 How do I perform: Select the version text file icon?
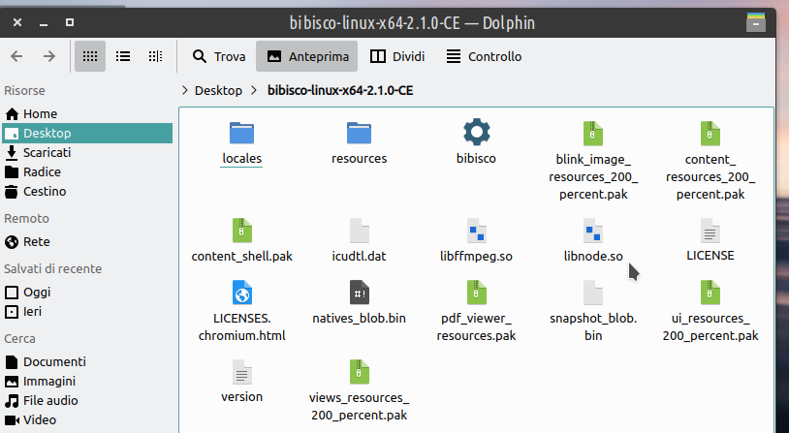coord(242,372)
